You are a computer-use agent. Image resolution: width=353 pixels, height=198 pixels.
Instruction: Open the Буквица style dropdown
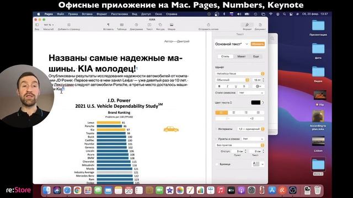pyautogui.click(x=258, y=164)
